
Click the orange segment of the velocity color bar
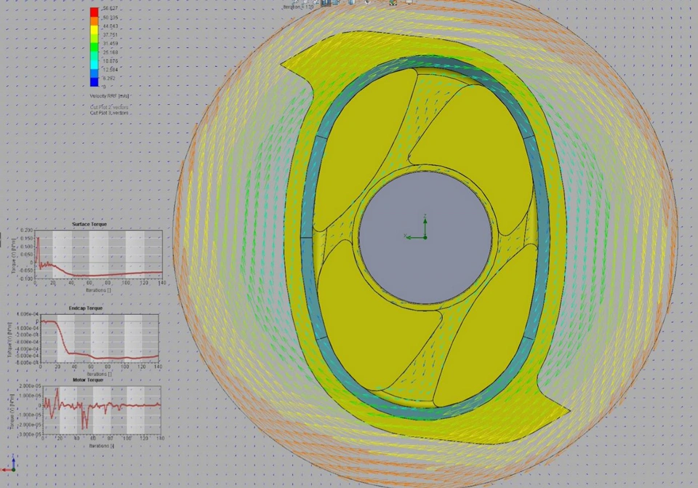(94, 21)
